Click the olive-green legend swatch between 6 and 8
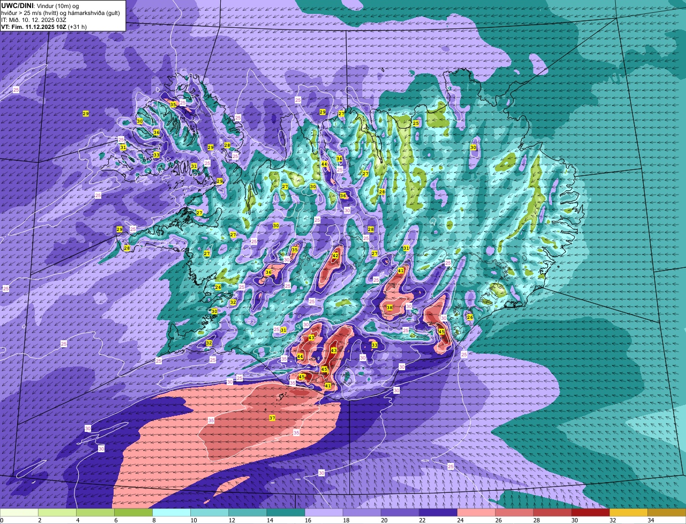 133,512
